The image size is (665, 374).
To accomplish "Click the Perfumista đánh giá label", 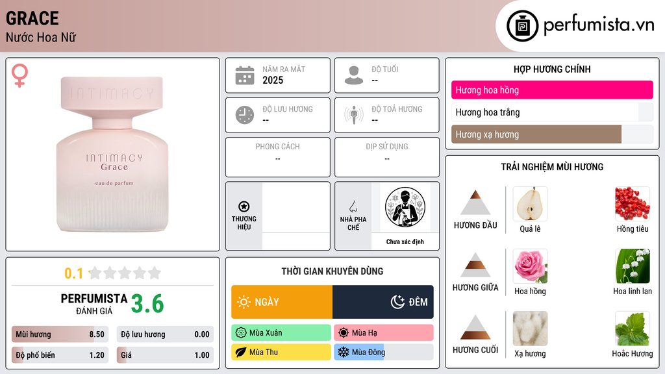I will [94, 305].
